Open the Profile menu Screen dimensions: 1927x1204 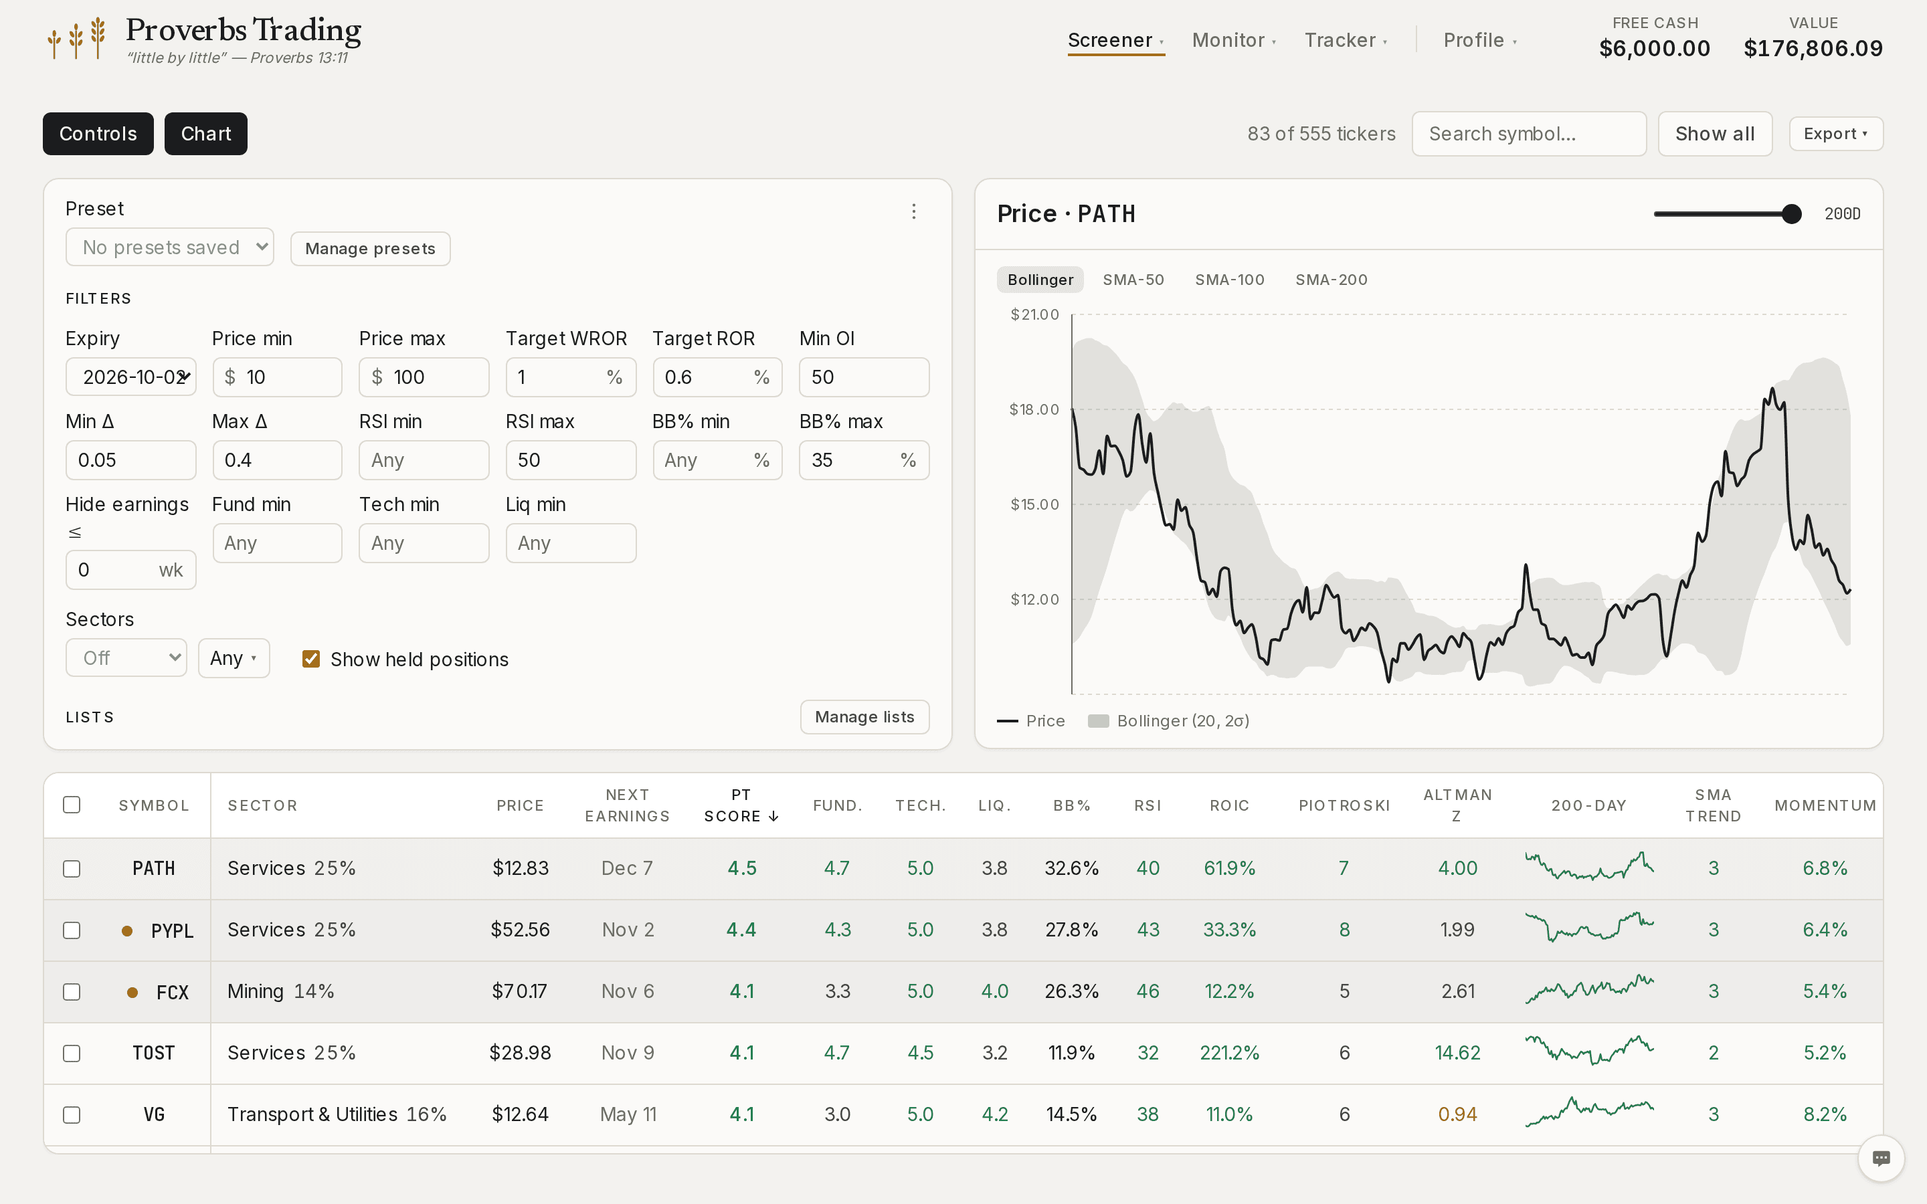pos(1479,40)
